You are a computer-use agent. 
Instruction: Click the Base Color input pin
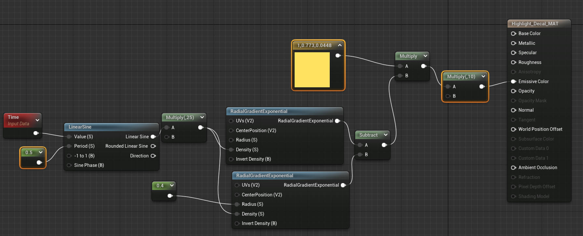(x=513, y=33)
